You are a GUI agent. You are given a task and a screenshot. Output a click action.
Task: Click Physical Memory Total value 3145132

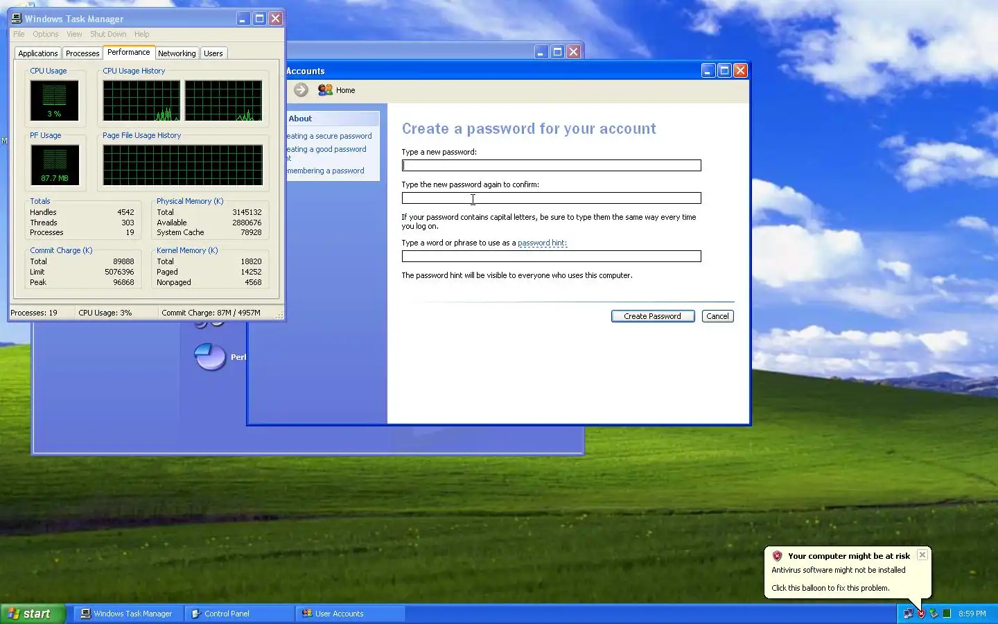(x=247, y=212)
